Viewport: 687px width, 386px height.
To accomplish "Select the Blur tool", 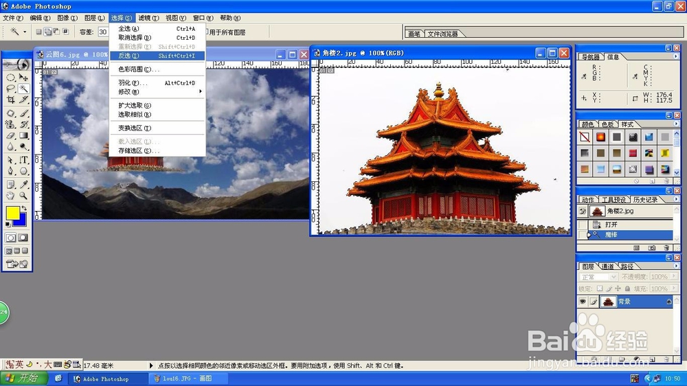I will click(11, 147).
